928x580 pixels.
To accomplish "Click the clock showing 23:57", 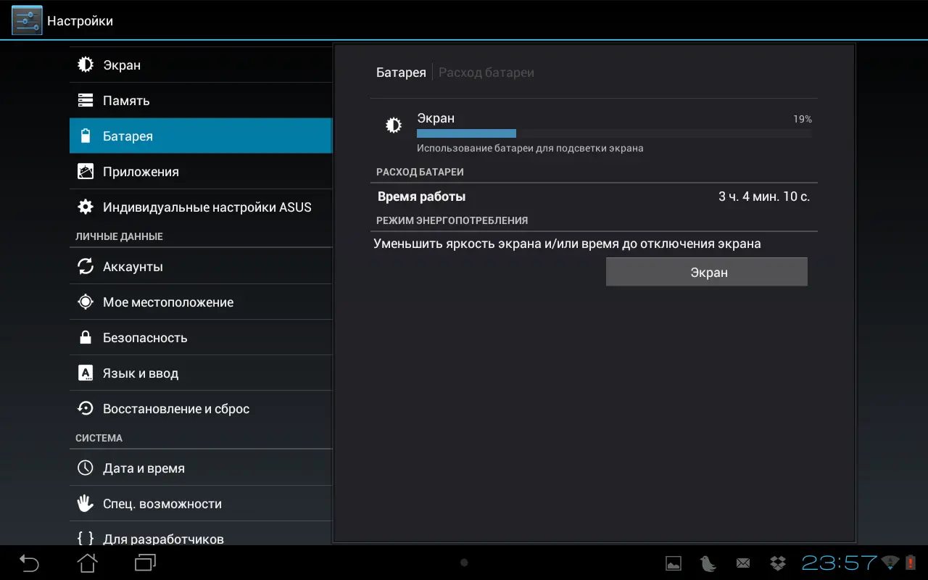I will click(x=840, y=563).
